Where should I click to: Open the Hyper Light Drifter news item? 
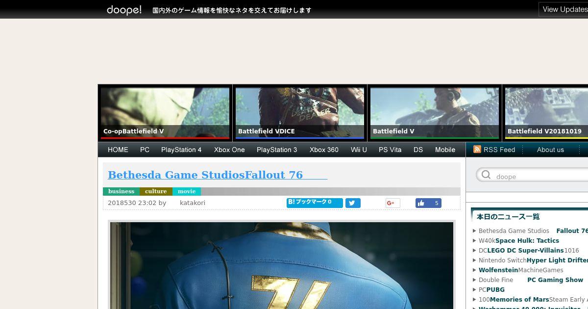point(533,260)
